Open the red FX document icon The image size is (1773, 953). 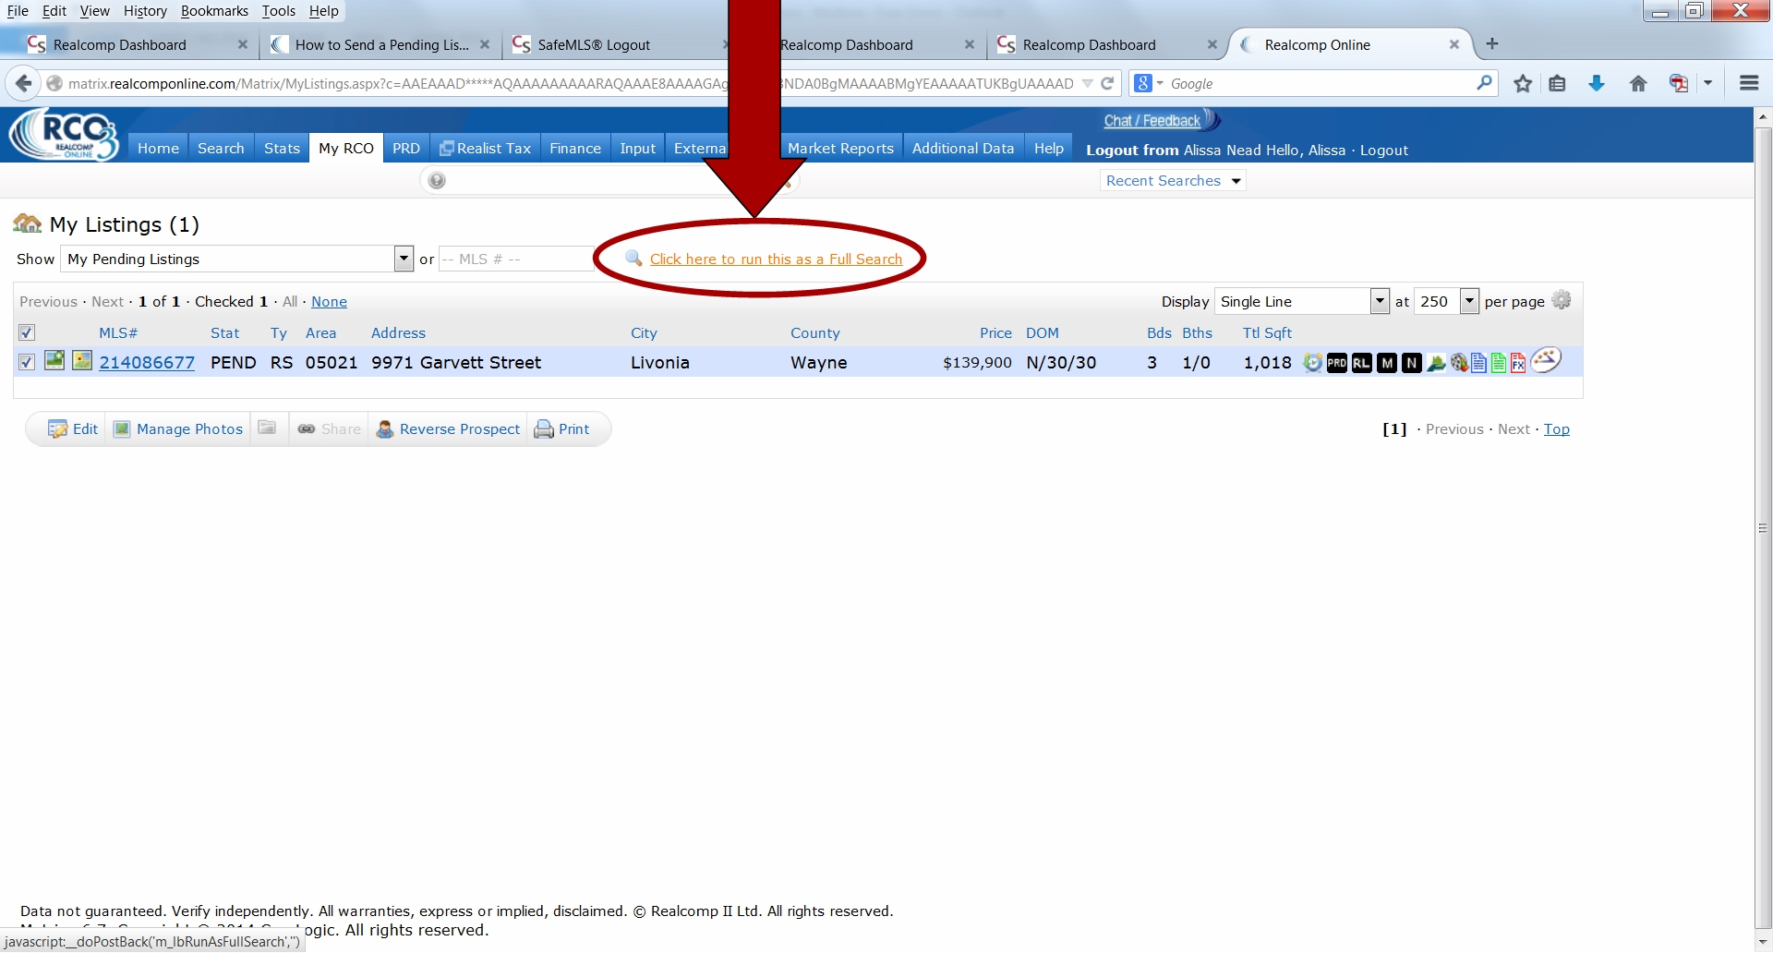tap(1518, 363)
